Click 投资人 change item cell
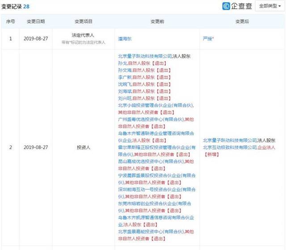Image resolution: width=286 pixels, height=250 pixels. [84, 147]
